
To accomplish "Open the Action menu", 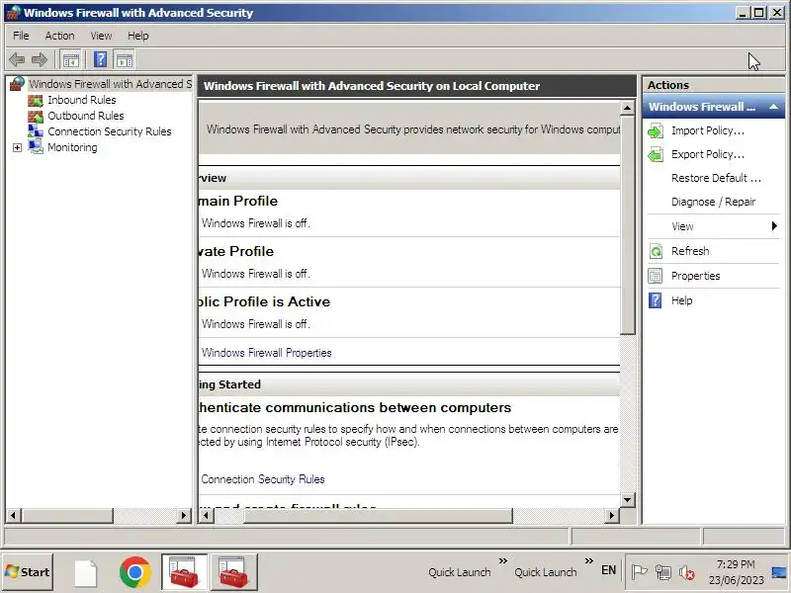I will [x=59, y=36].
